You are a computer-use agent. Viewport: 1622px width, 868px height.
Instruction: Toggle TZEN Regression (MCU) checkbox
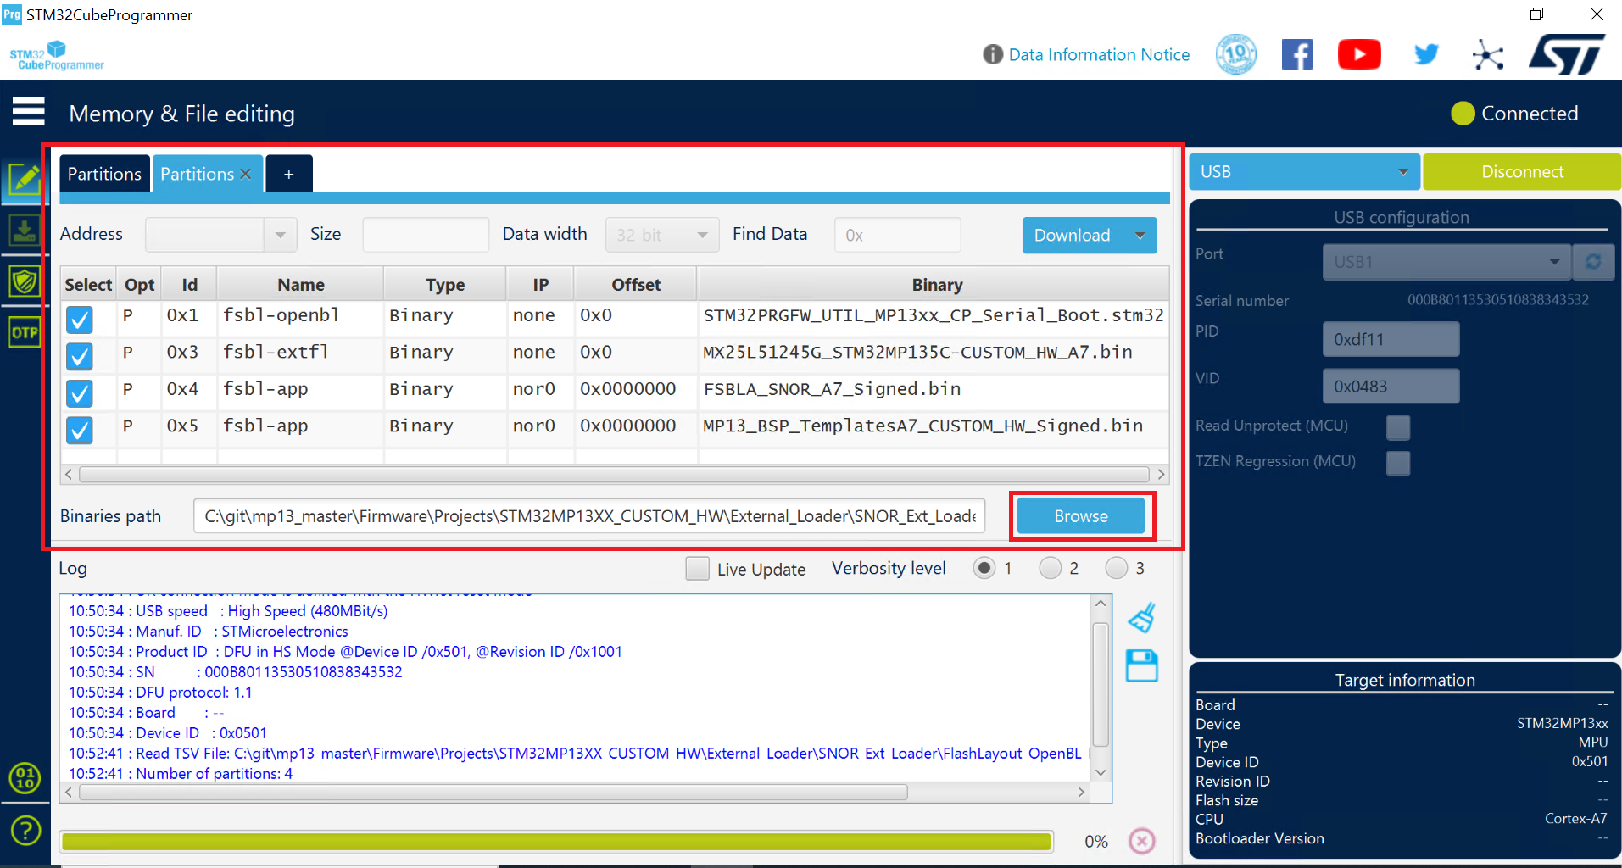coord(1397,464)
